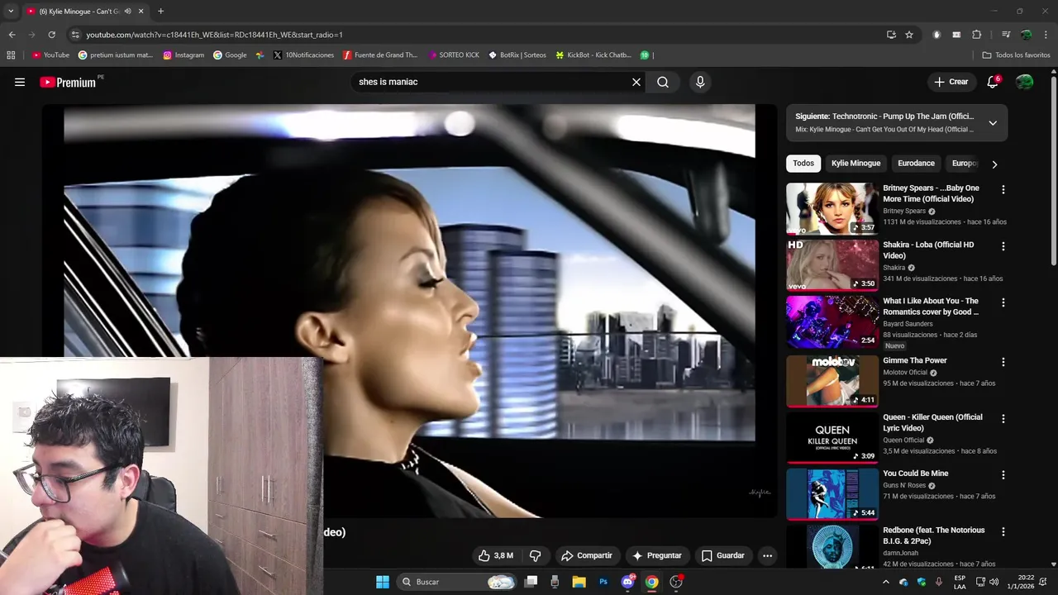Open the YouTube bookmark
Viewport: 1058px width, 595px height.
(50, 55)
